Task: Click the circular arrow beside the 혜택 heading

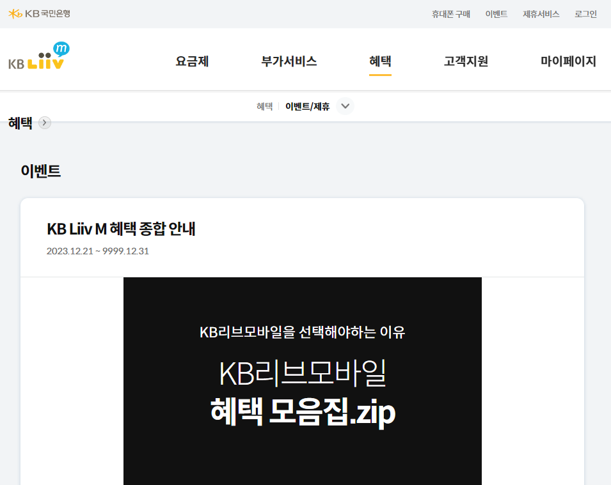Action: (x=44, y=123)
